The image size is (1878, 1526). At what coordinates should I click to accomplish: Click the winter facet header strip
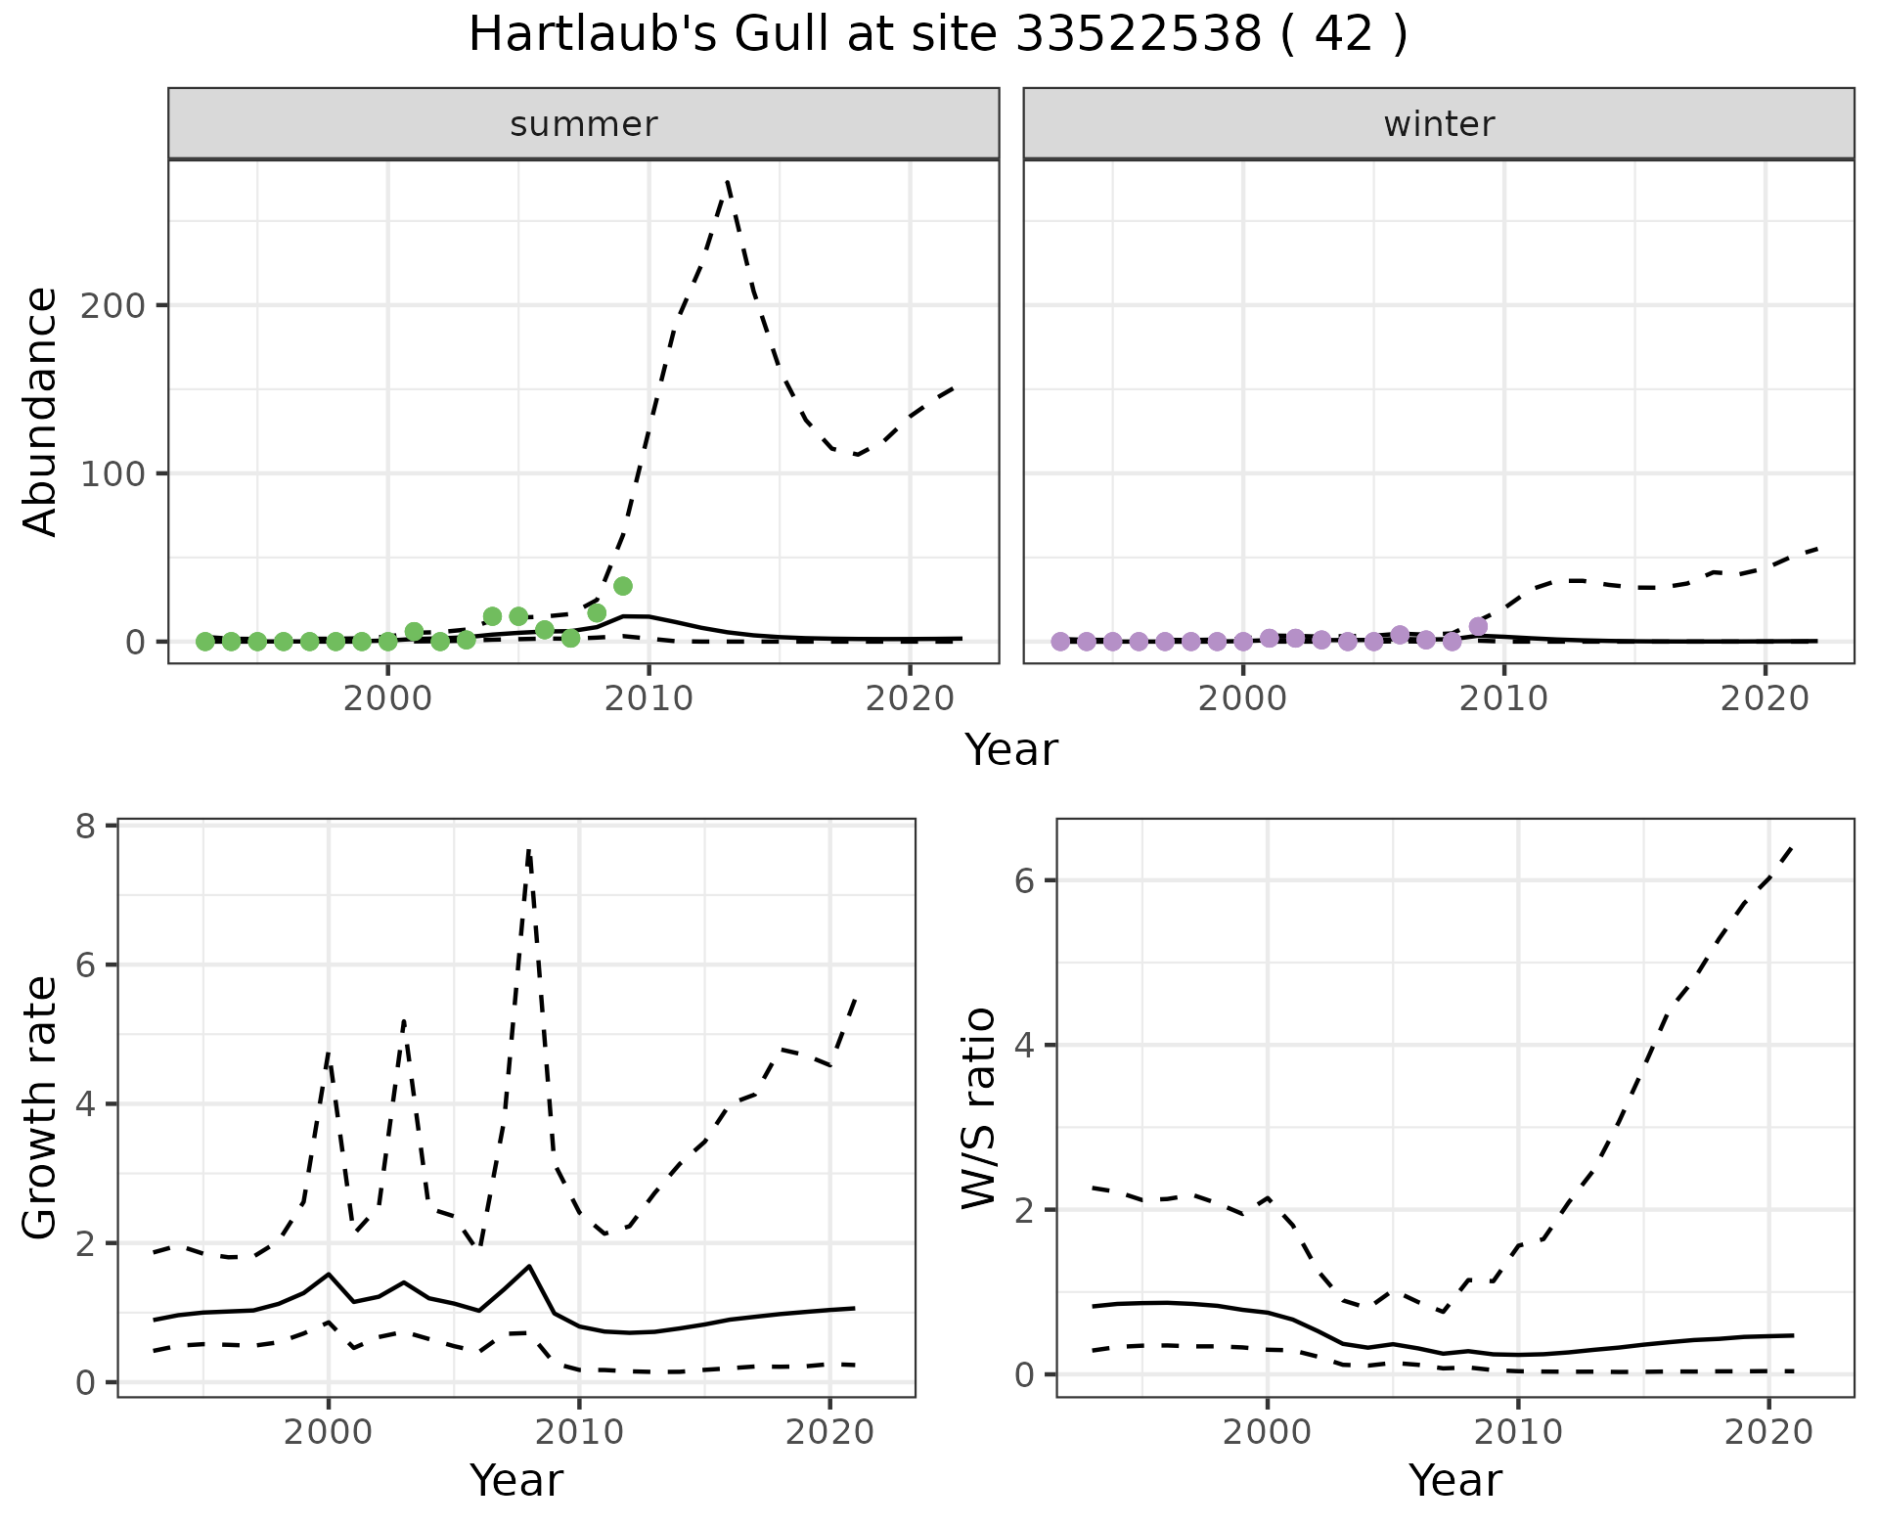click(x=1438, y=124)
